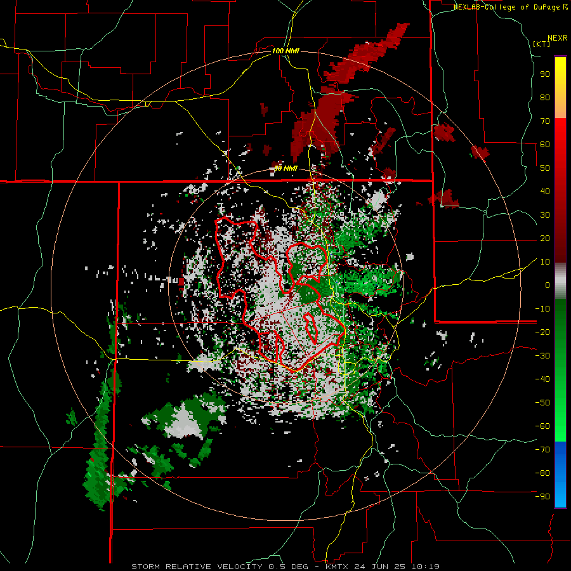Click the [KT] units label
The height and width of the screenshot is (571, 571).
(542, 44)
